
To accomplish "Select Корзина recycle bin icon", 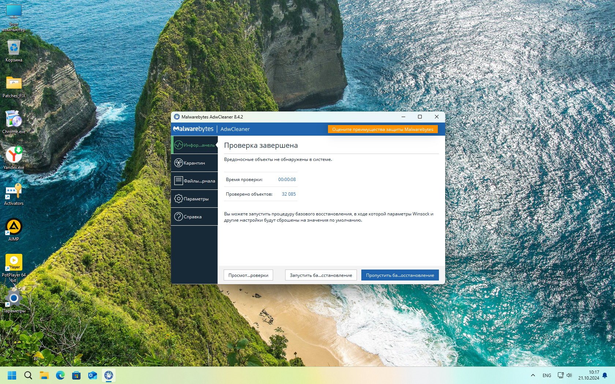I will coord(14,50).
